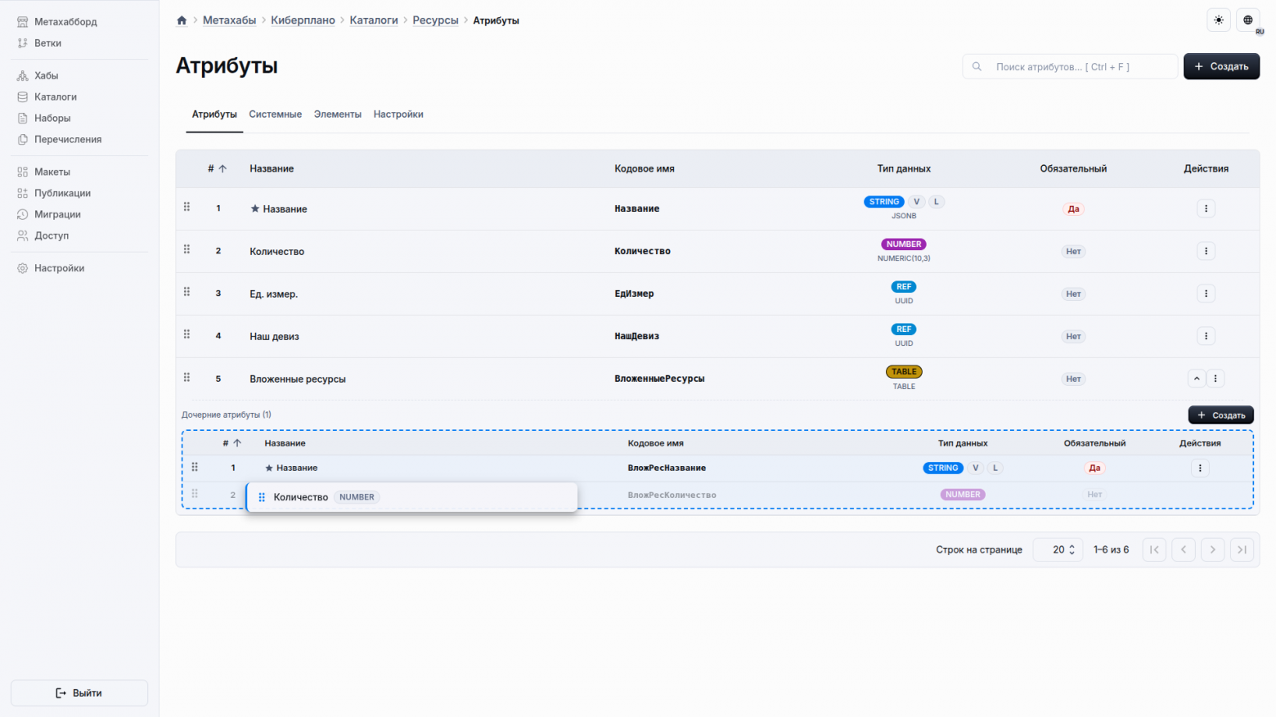Toggle the light/dark theme sun icon
The height and width of the screenshot is (717, 1276).
[x=1219, y=20]
